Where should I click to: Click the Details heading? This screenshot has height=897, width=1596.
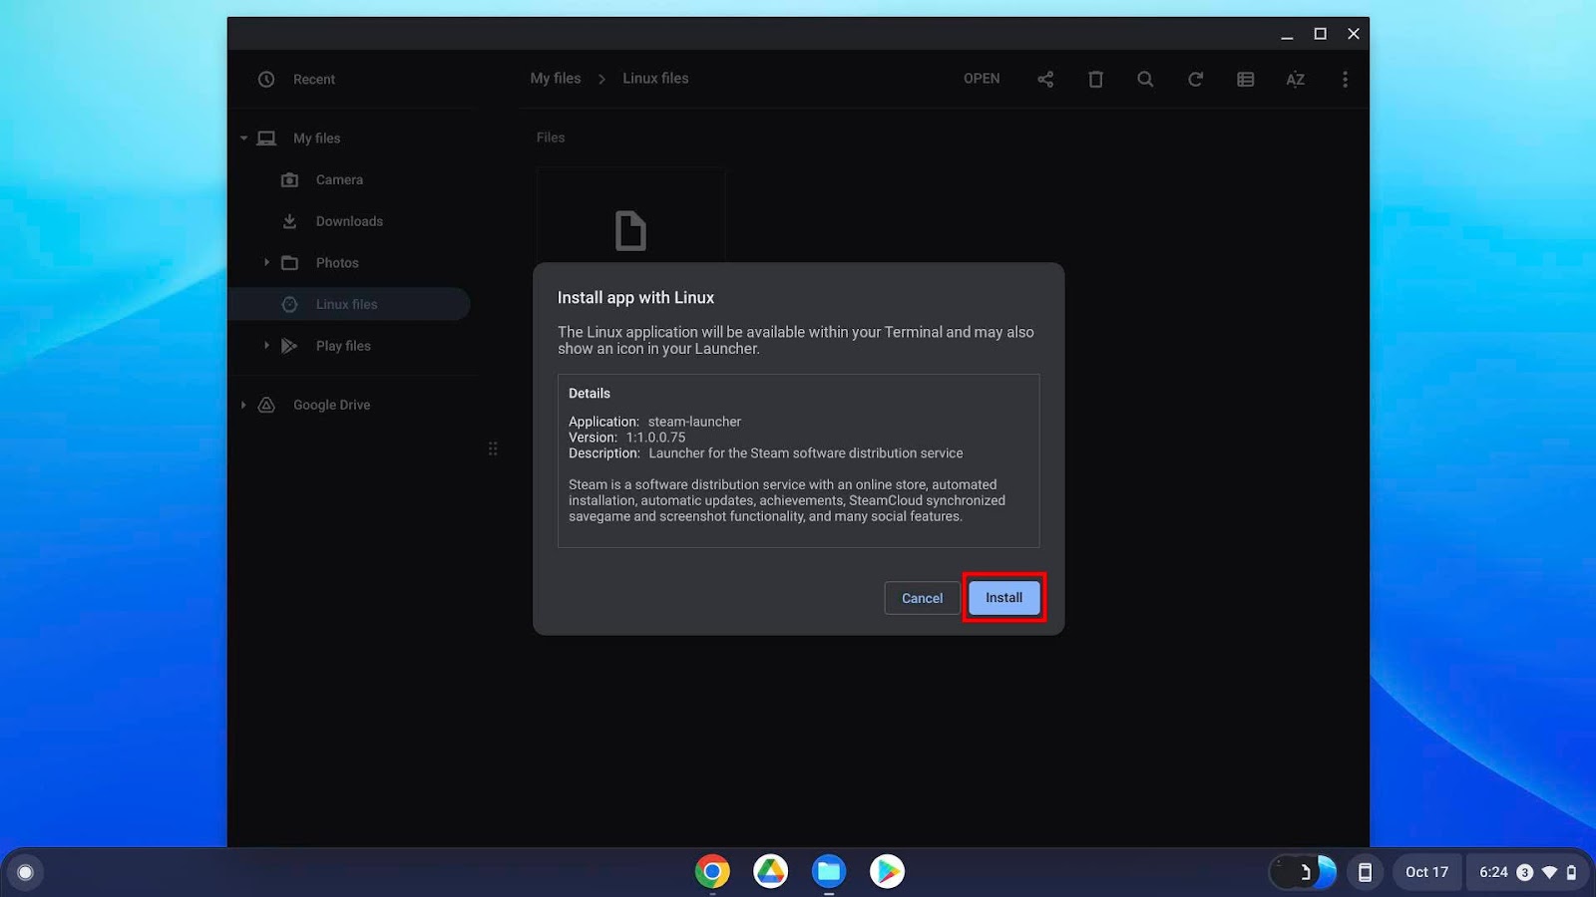pos(590,394)
